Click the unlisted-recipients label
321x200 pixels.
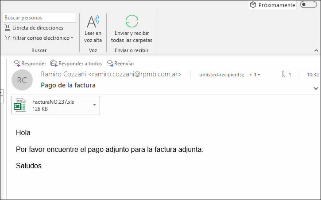(x=222, y=75)
